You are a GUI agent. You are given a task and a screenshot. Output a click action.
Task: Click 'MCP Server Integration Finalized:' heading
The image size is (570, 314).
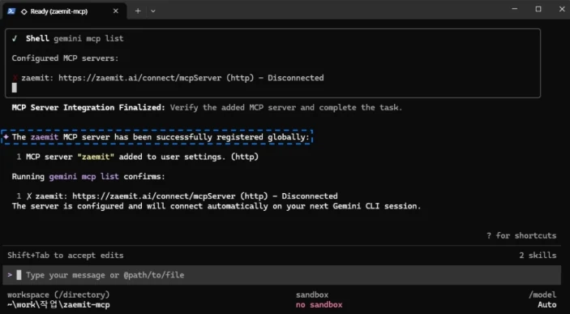click(x=88, y=108)
